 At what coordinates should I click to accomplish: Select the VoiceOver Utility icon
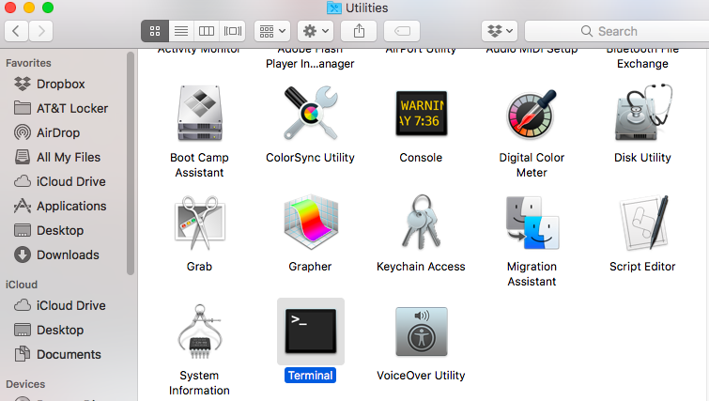421,332
